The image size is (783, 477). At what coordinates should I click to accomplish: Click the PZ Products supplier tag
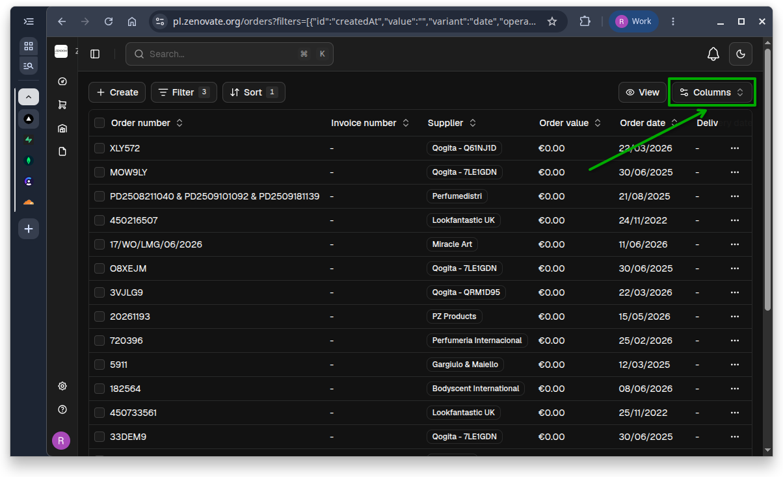coord(454,316)
